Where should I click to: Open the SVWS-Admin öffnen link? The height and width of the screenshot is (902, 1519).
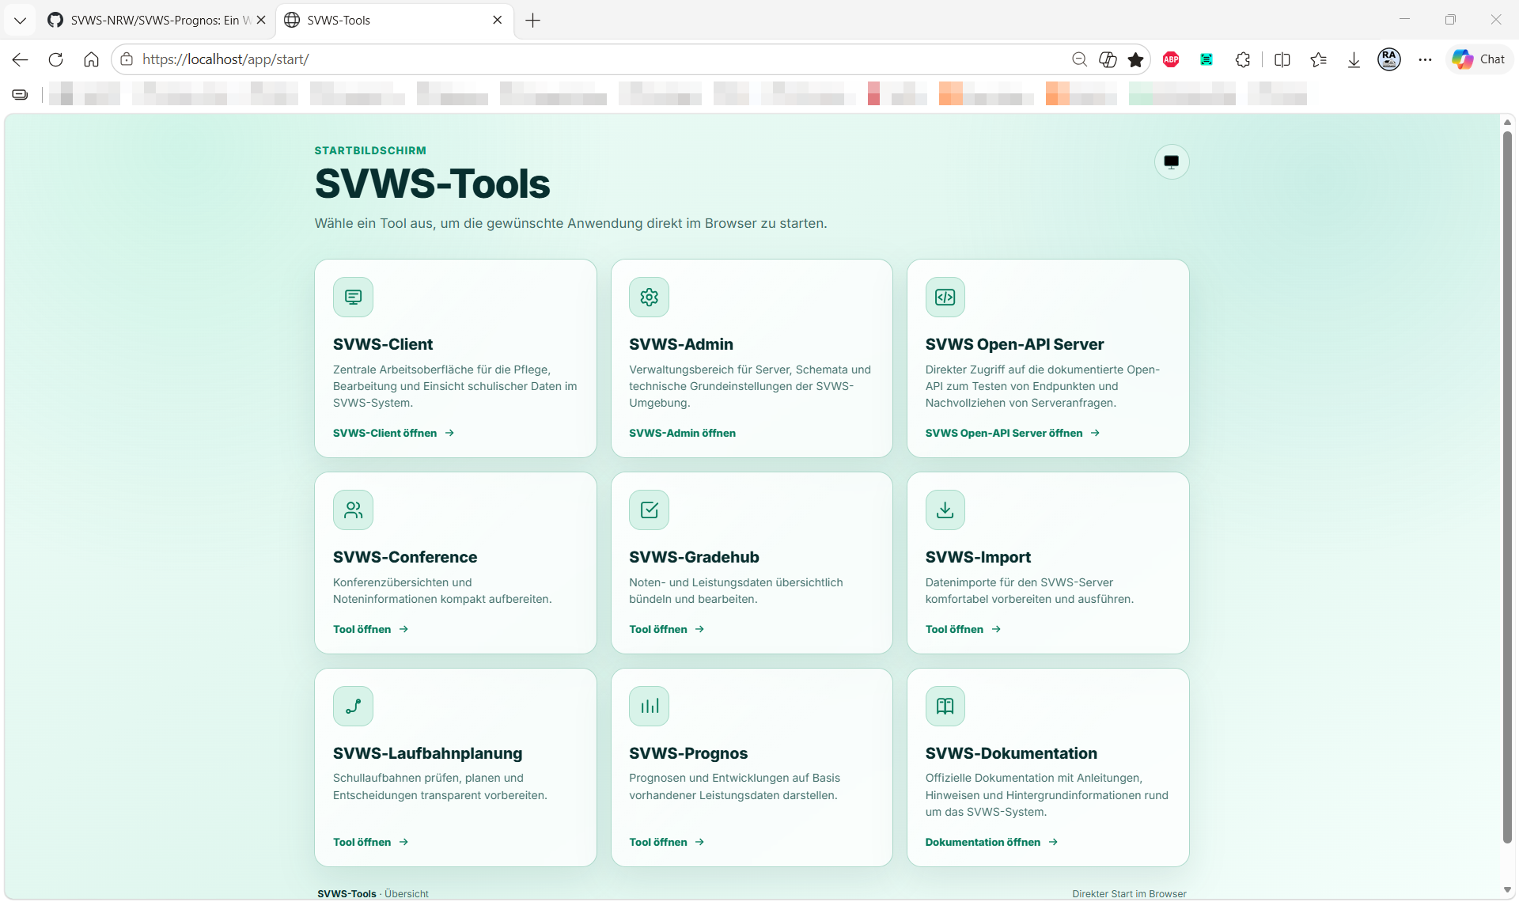pos(682,433)
